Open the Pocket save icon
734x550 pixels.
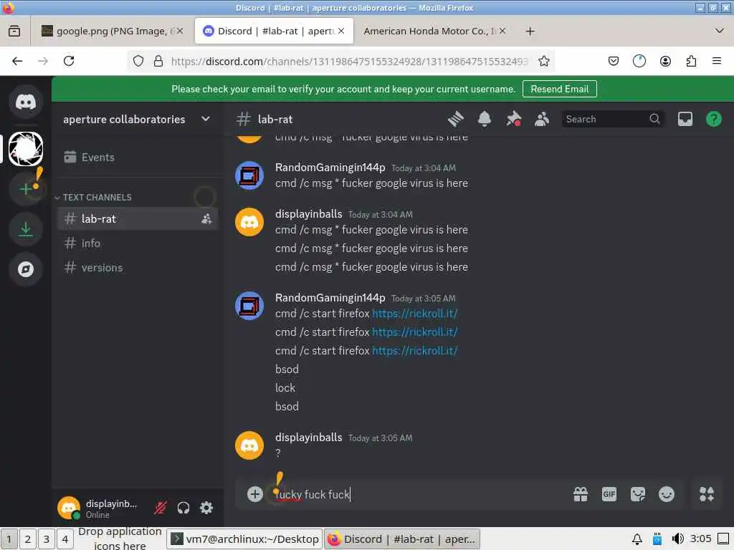614,62
